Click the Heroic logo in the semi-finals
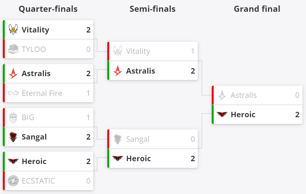The width and height of the screenshot is (306, 194). coord(117,158)
